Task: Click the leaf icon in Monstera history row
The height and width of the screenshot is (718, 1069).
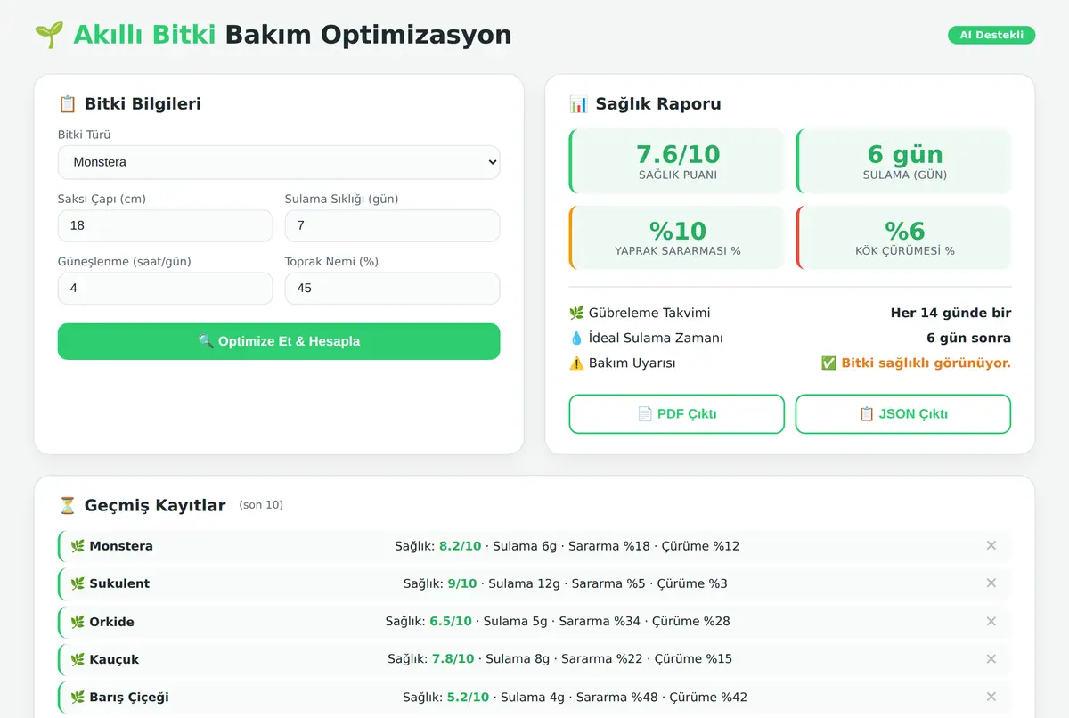Action: coord(78,546)
